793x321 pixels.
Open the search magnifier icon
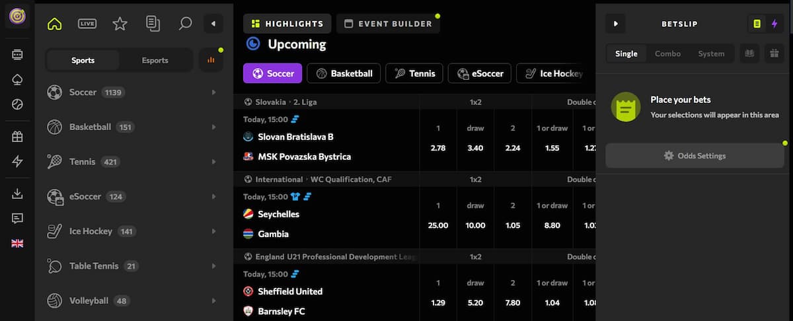[x=186, y=24]
